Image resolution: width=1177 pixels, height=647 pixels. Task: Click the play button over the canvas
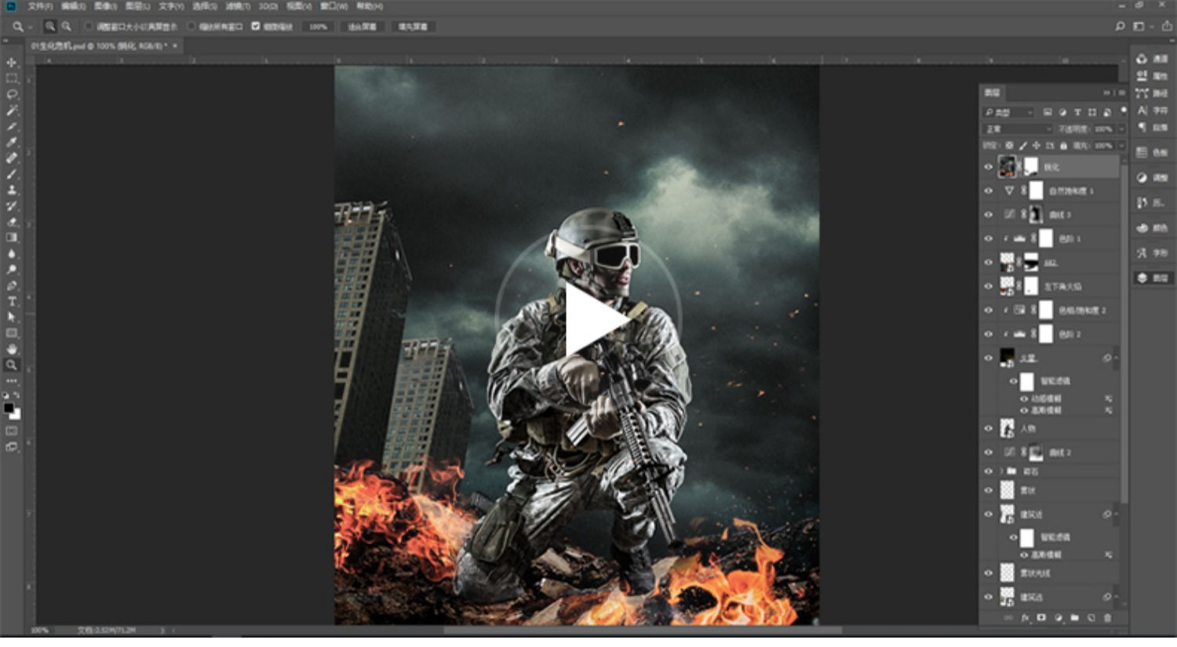coord(588,320)
